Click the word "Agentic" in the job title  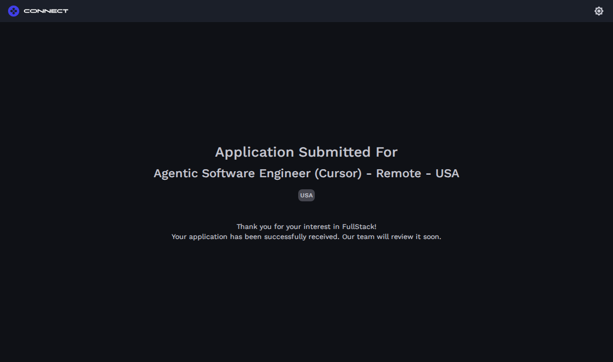coord(176,173)
